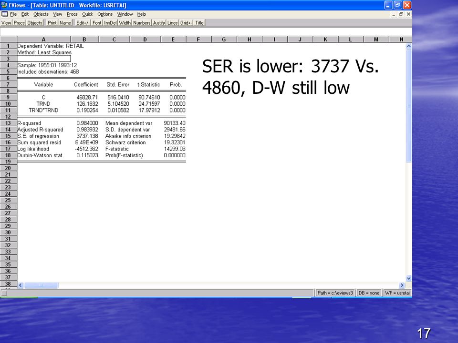Click the Print toolbar button

(52, 23)
